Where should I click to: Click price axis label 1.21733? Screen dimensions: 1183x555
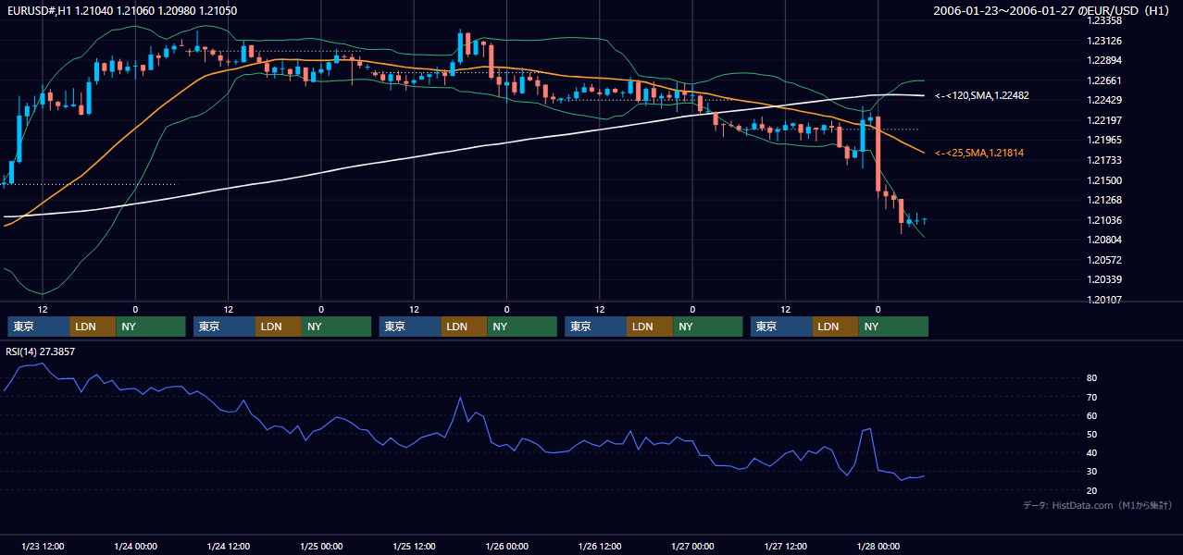tap(1104, 160)
